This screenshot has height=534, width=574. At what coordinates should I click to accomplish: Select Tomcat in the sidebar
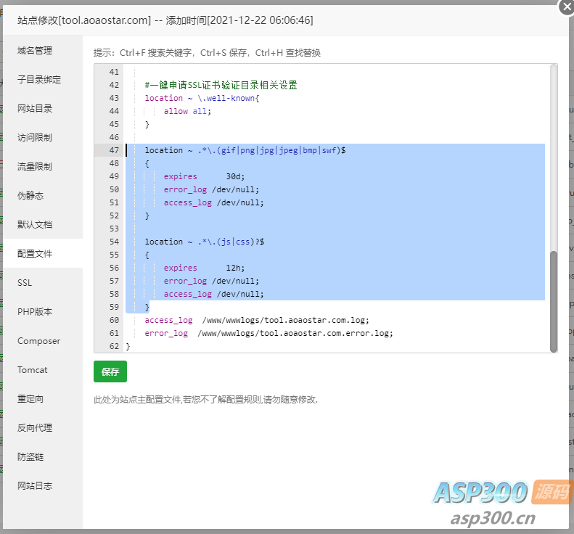point(33,370)
